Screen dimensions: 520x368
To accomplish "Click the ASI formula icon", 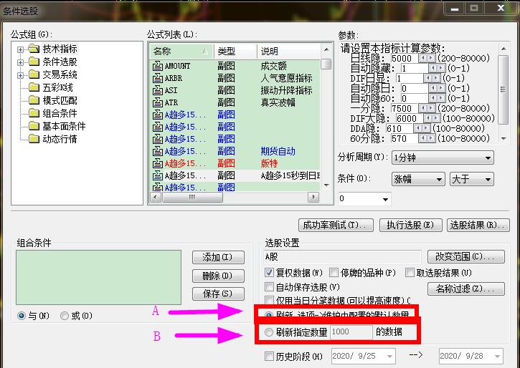I will click(158, 91).
